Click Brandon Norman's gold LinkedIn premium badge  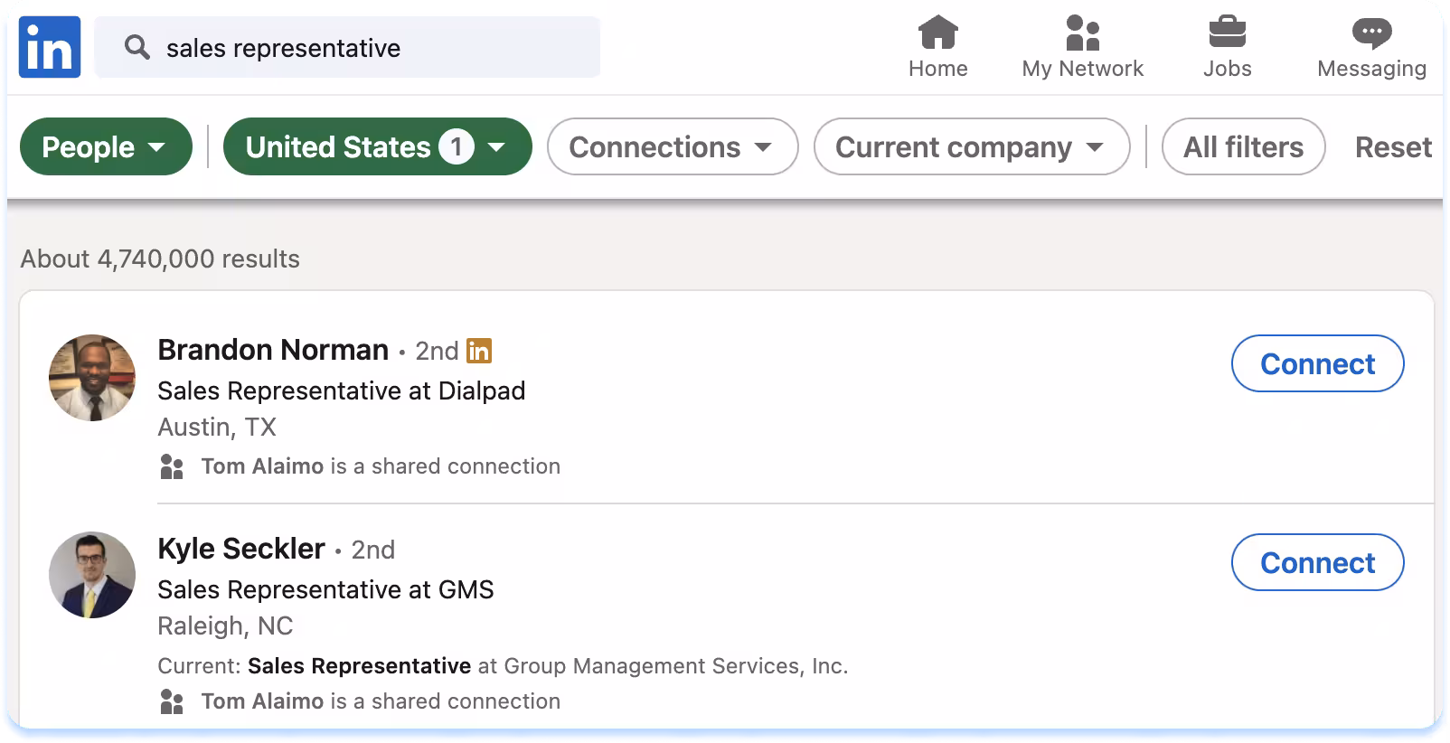[x=479, y=350]
